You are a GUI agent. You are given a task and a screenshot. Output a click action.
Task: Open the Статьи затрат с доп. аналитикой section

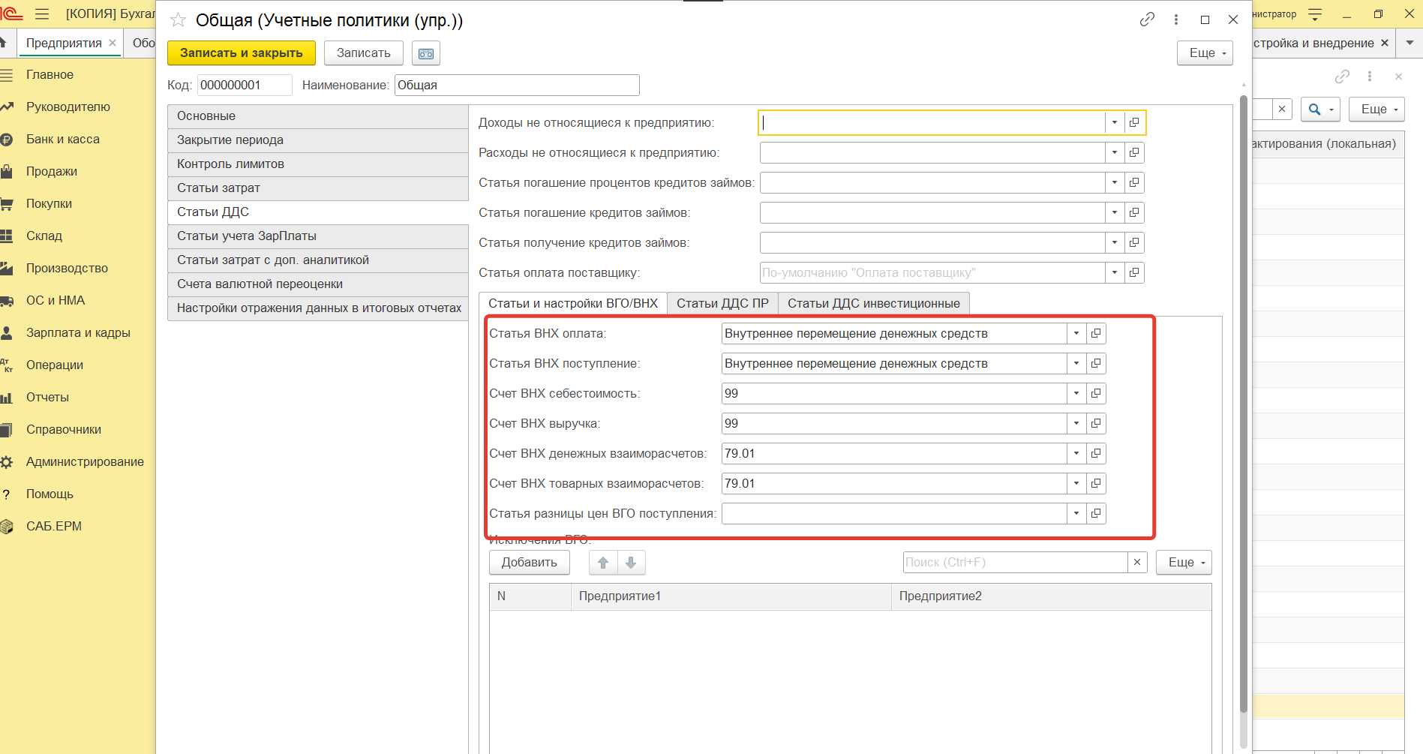318,260
